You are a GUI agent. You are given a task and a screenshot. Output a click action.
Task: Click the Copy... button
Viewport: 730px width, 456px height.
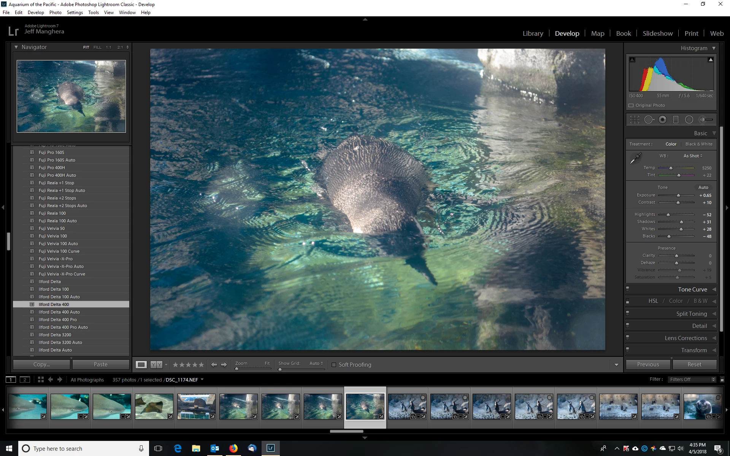tap(41, 364)
